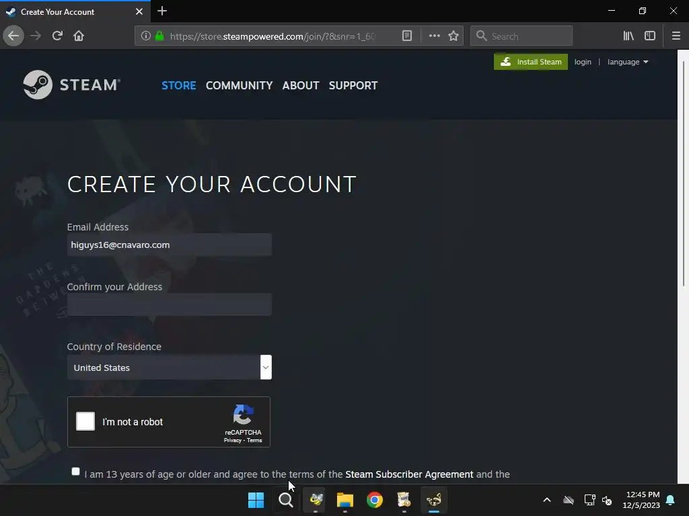Go back with the browser back arrow
Screen dimensions: 689x516
(x=13, y=36)
